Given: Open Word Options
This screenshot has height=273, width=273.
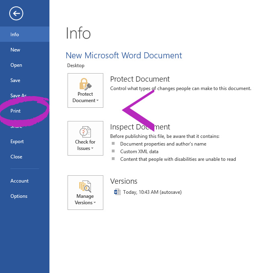Looking at the screenshot, I should click(19, 196).
